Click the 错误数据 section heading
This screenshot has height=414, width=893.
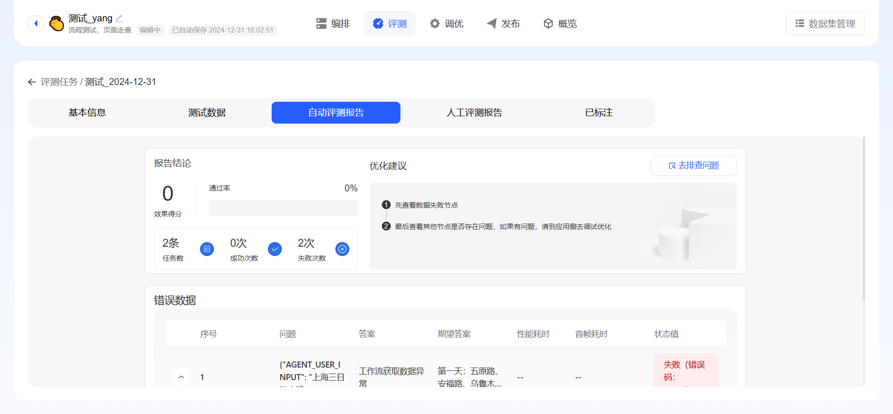point(175,300)
